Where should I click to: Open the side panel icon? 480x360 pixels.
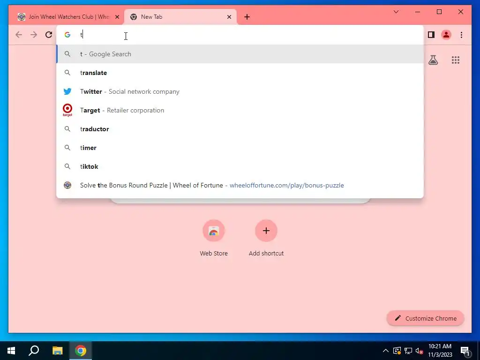point(431,35)
